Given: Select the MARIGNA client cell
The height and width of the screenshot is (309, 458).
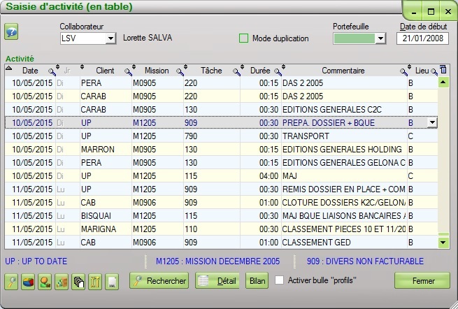Looking at the screenshot, I should (x=106, y=229).
